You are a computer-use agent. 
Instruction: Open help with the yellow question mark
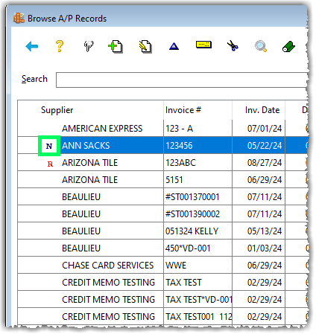(x=60, y=46)
